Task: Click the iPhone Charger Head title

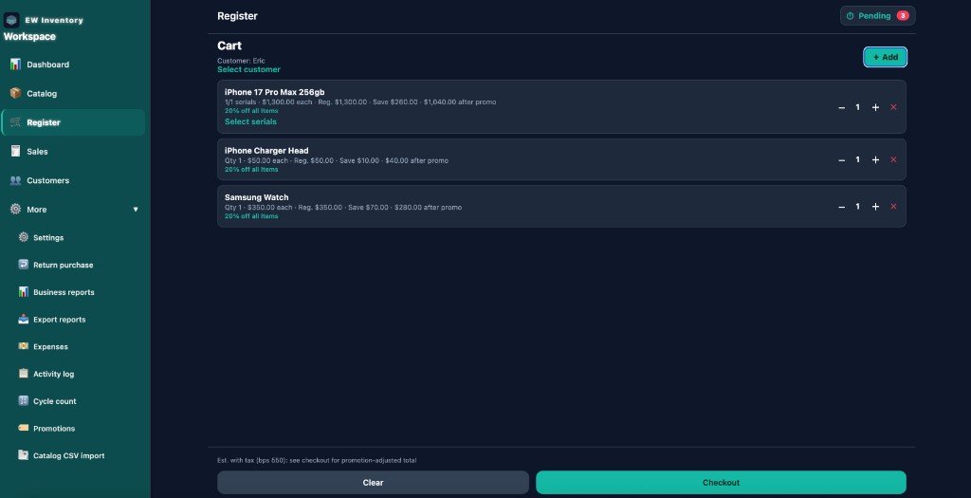Action: 266,151
